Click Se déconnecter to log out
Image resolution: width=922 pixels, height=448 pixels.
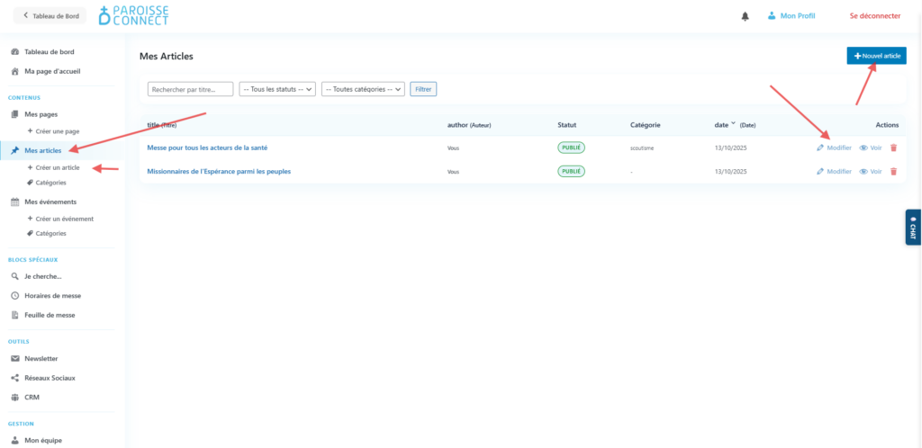click(874, 16)
